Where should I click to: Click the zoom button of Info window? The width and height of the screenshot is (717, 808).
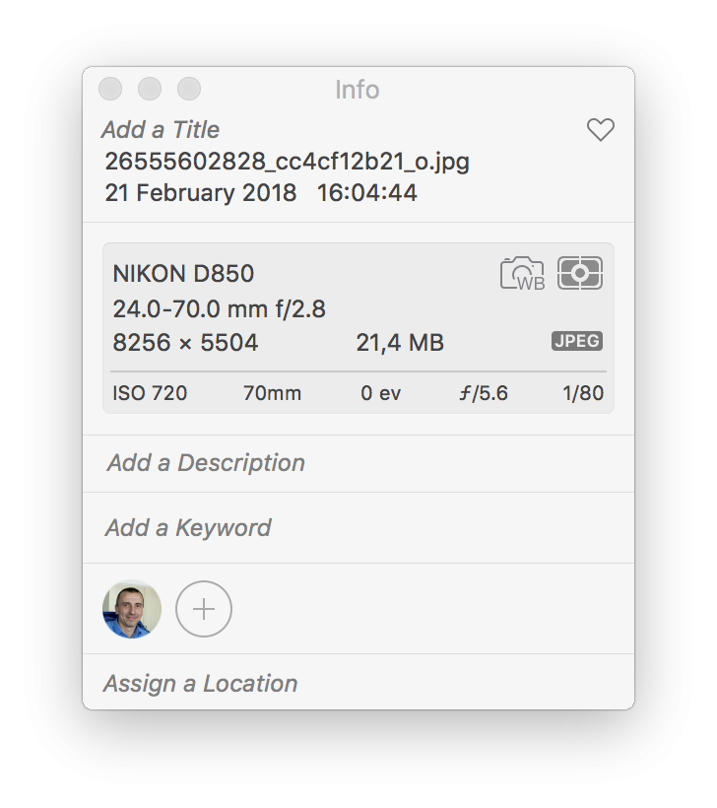[x=189, y=89]
